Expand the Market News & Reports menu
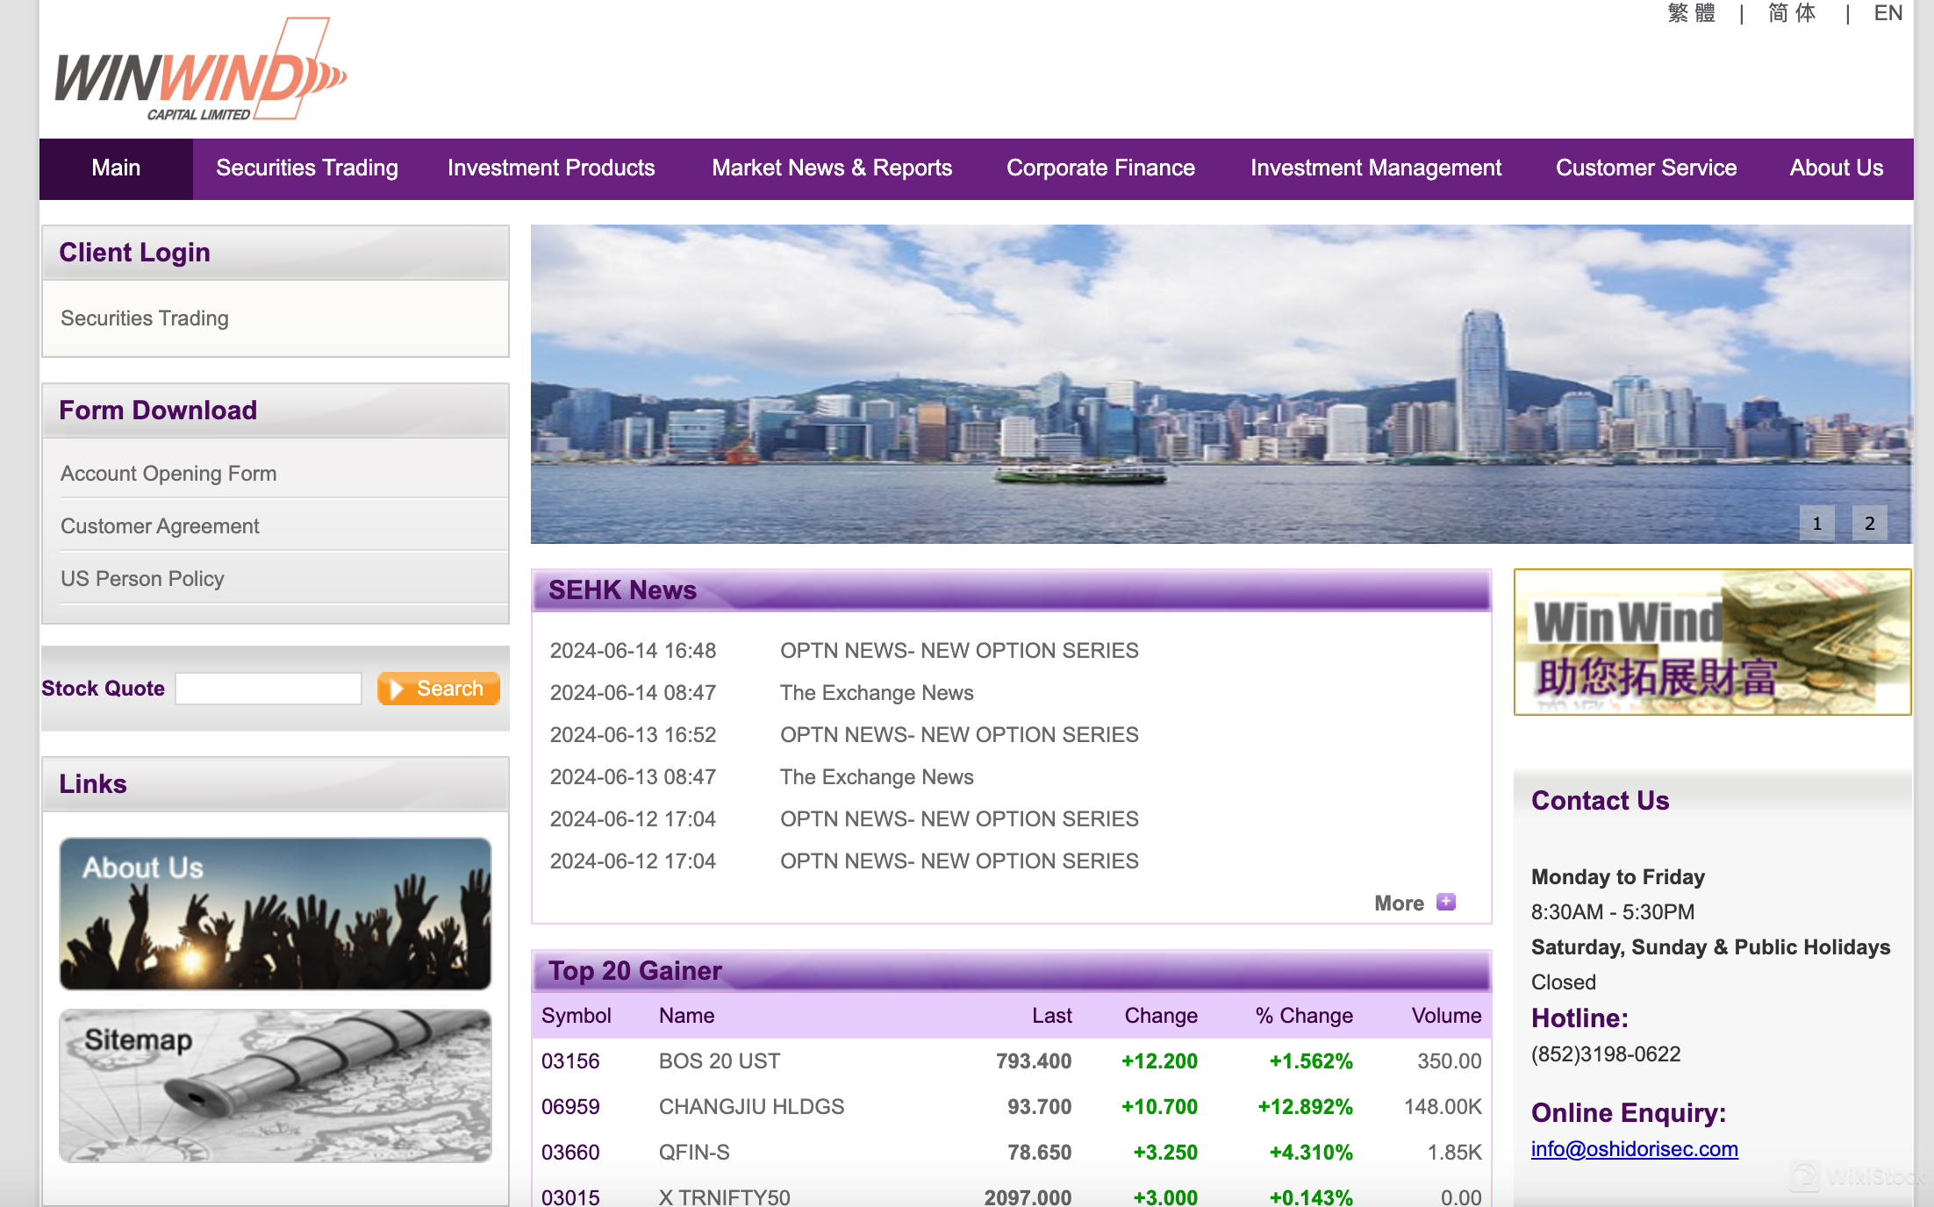This screenshot has height=1207, width=1934. coord(831,168)
